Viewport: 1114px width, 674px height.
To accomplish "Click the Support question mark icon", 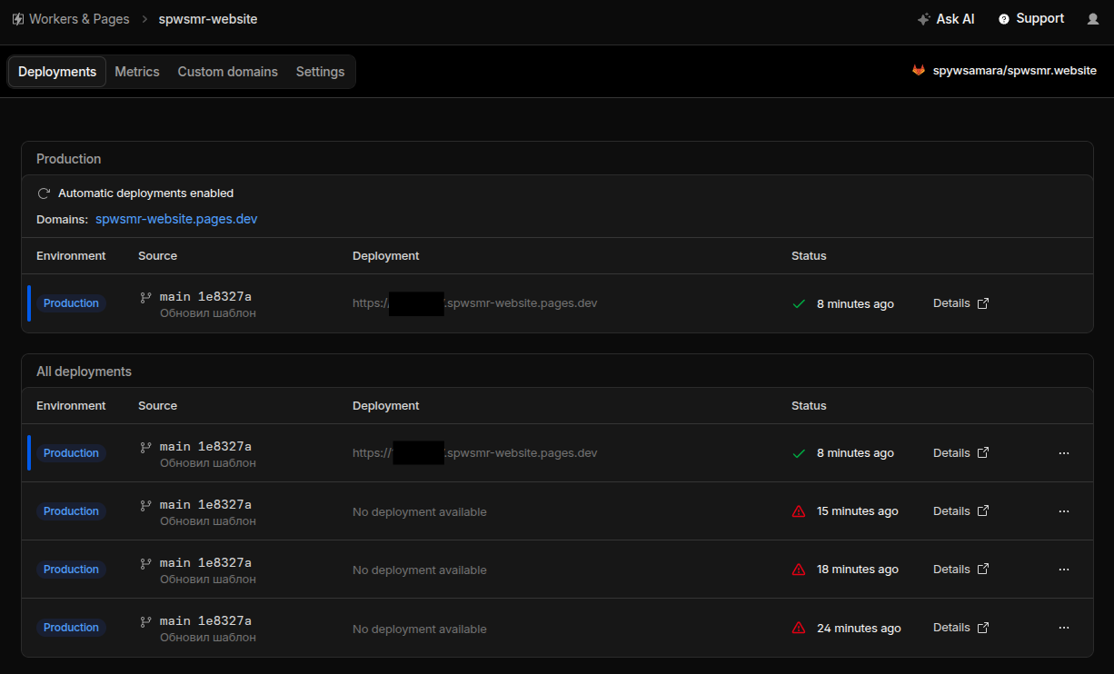I will click(1004, 19).
